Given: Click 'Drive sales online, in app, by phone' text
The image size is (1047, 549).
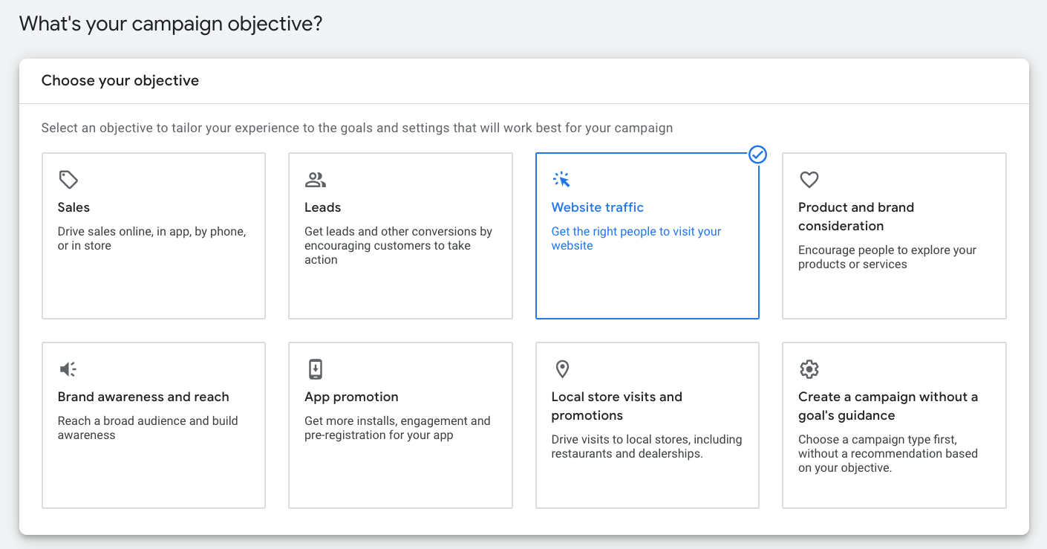Looking at the screenshot, I should (151, 238).
